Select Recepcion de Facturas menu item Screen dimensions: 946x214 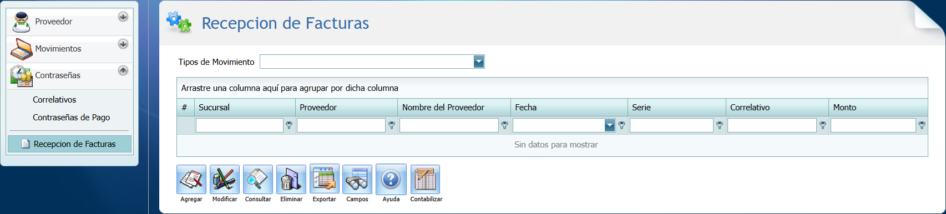69,144
